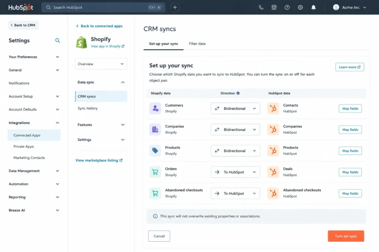Click the Shopify Companies building icon
Viewport: 379px width, 252px height.
coord(155,130)
